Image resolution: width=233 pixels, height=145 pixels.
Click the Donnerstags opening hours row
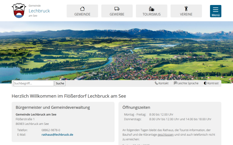[x=168, y=119]
